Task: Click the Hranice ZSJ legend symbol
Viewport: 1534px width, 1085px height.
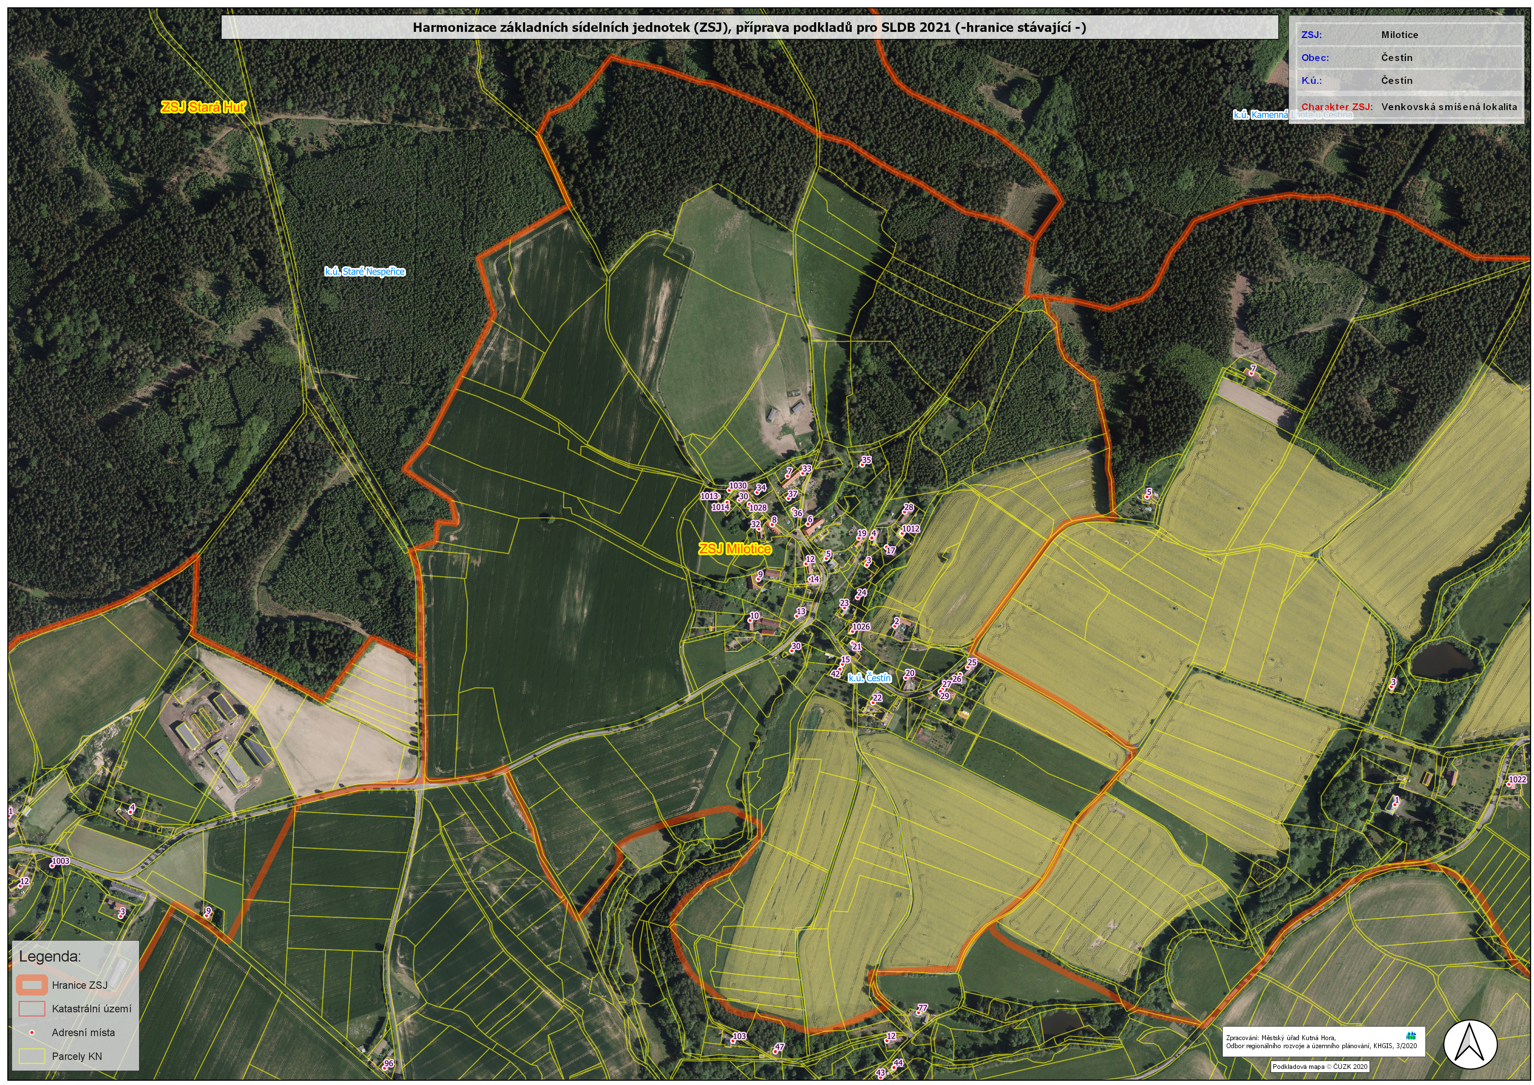Action: (32, 985)
